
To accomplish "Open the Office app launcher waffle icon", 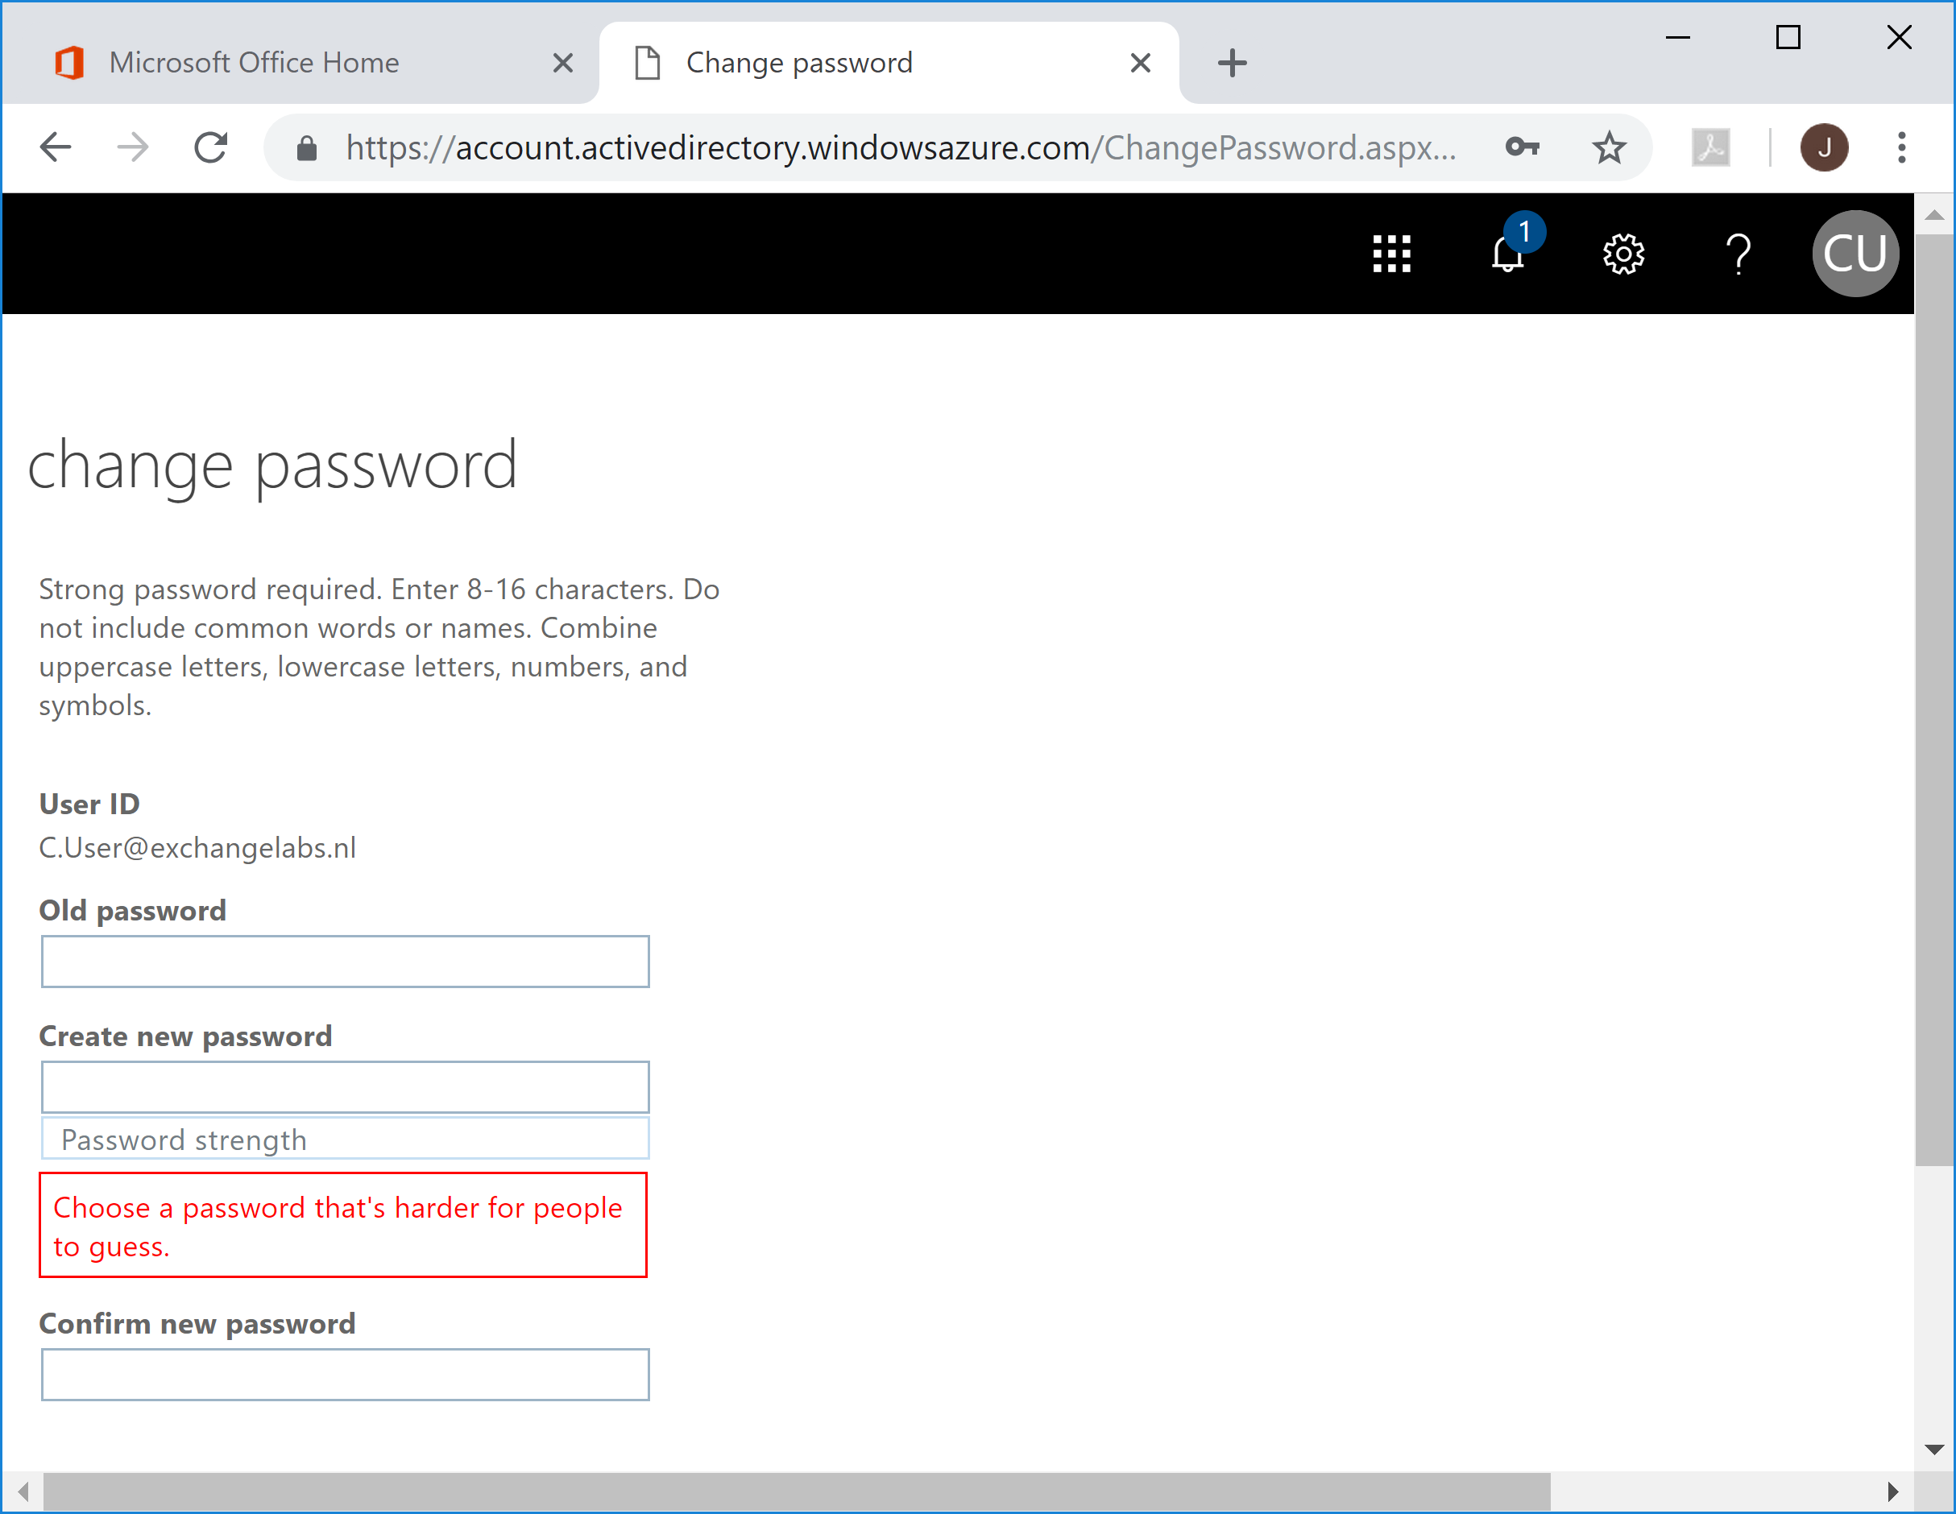I will click(1391, 254).
